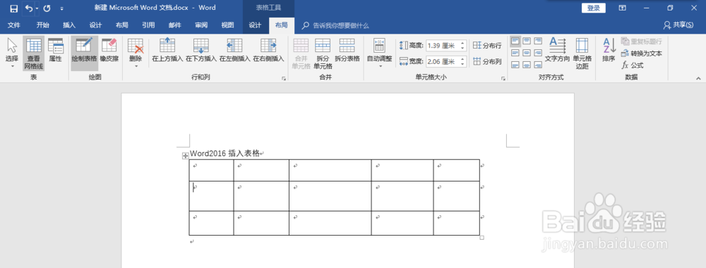Open the Customize Quick Access Toolbar dropdown
Screen dimensions: 706x268
coord(61,8)
